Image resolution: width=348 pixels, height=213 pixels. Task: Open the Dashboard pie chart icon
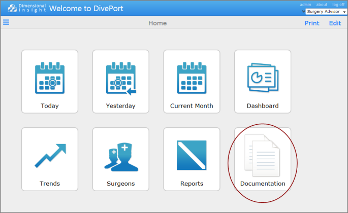pos(263,79)
